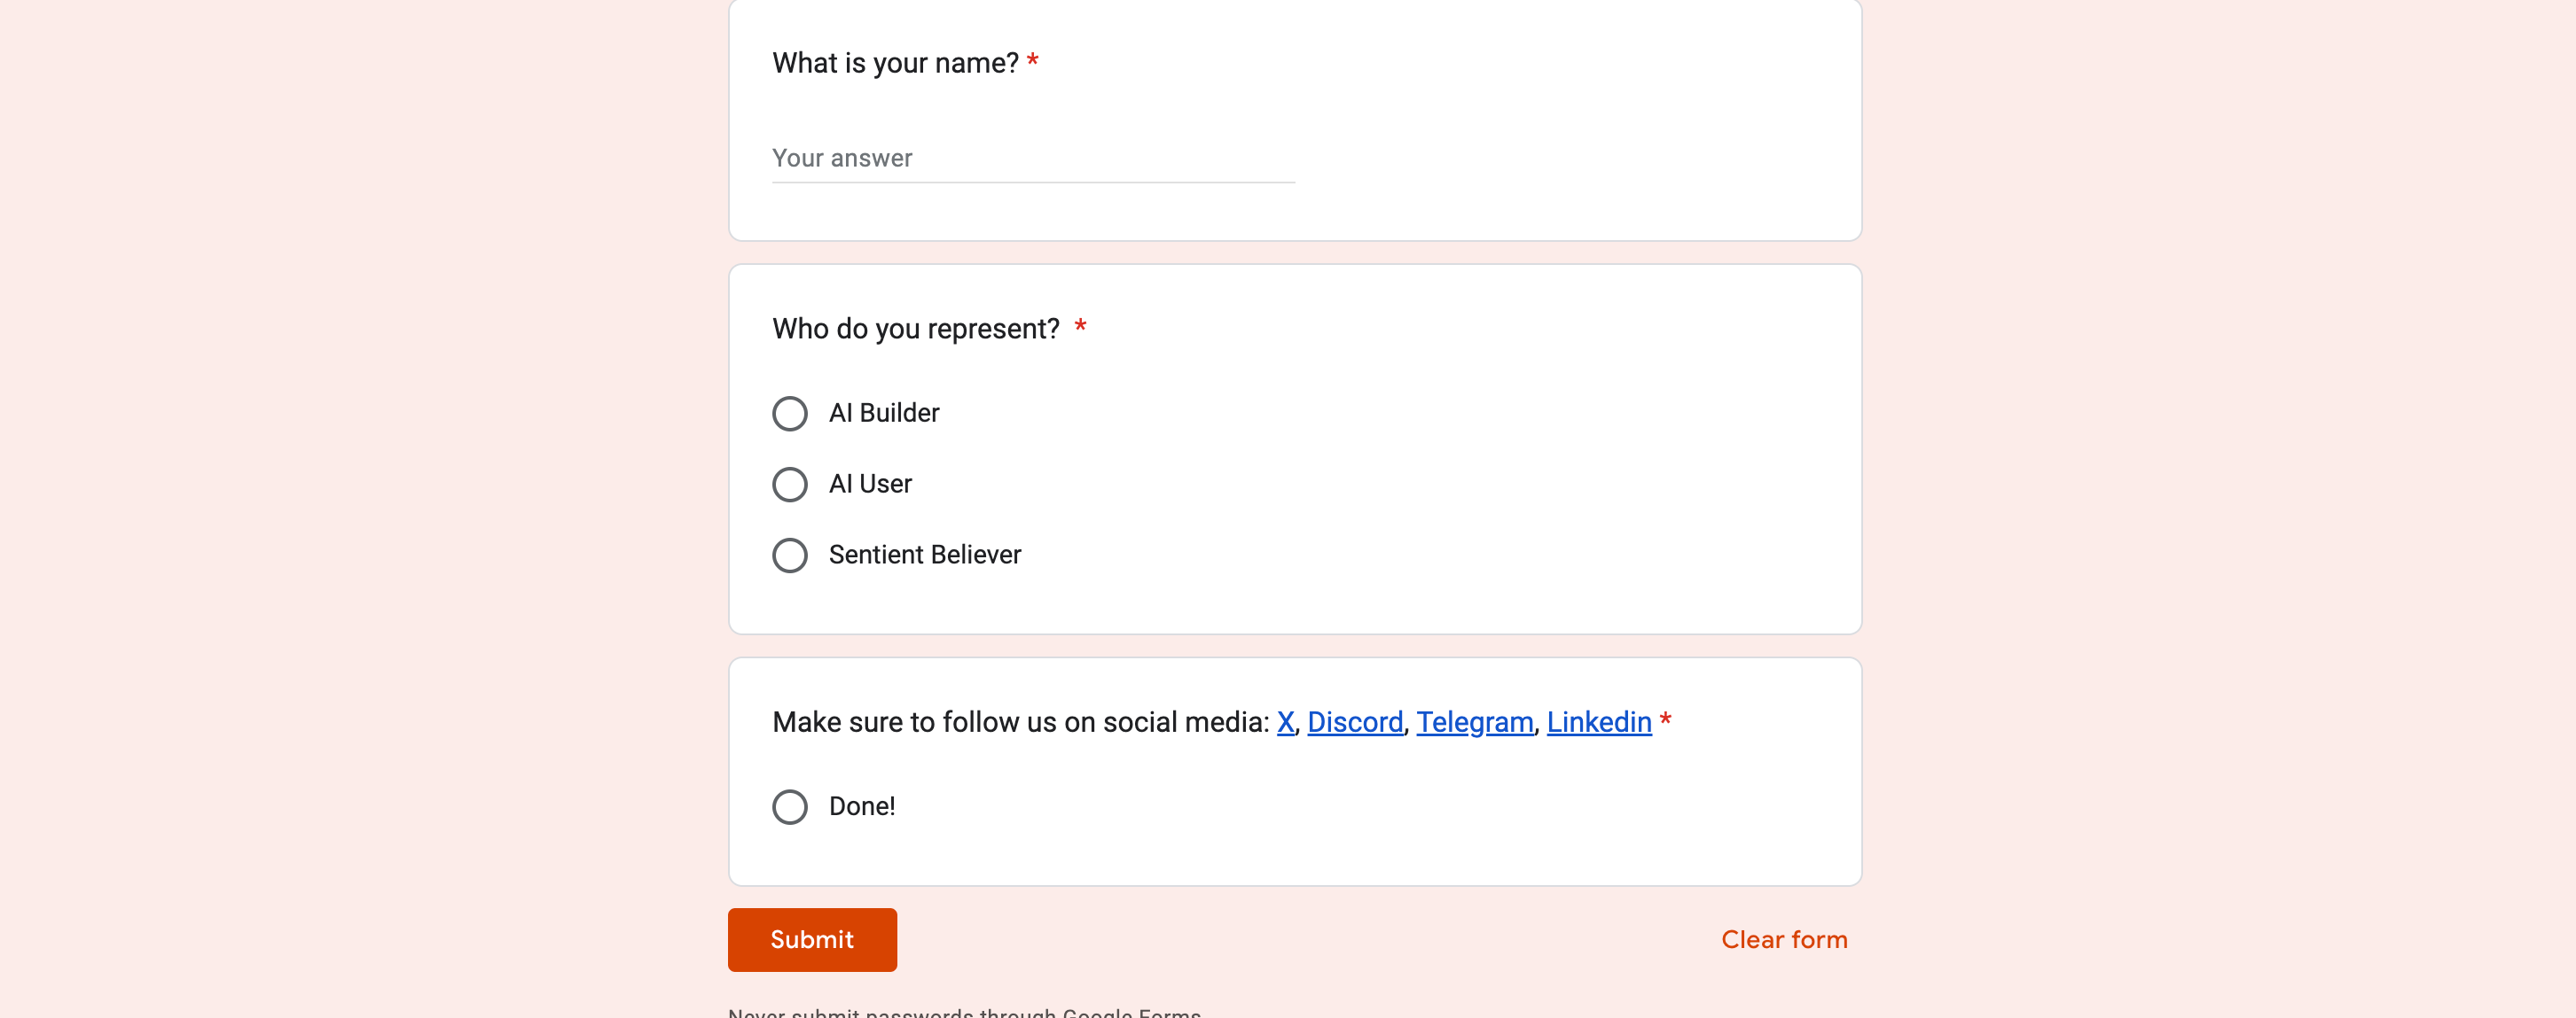Click the 'What is your name?' question title

click(x=894, y=64)
